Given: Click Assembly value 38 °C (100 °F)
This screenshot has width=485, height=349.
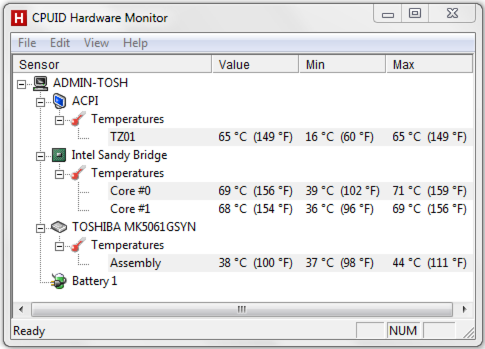Looking at the screenshot, I should click(255, 263).
